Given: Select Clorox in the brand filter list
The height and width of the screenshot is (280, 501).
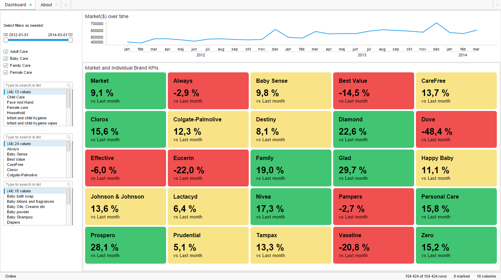Looking at the screenshot, I should [12, 170].
